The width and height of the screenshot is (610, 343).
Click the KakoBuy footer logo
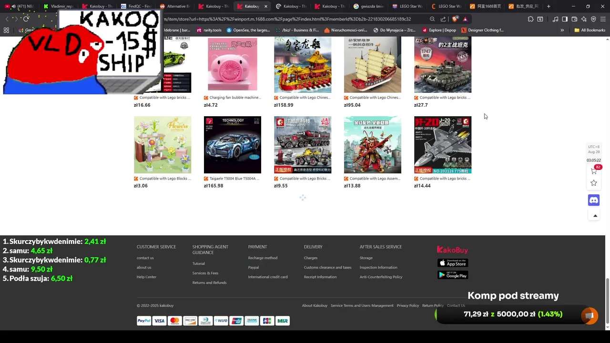(452, 250)
